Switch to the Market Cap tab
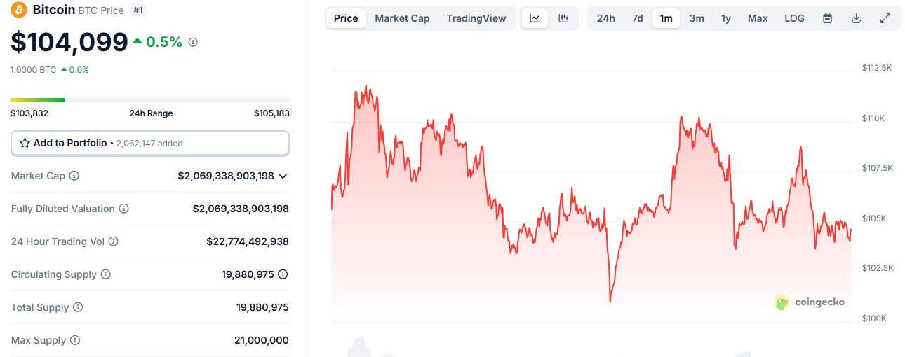 point(402,18)
